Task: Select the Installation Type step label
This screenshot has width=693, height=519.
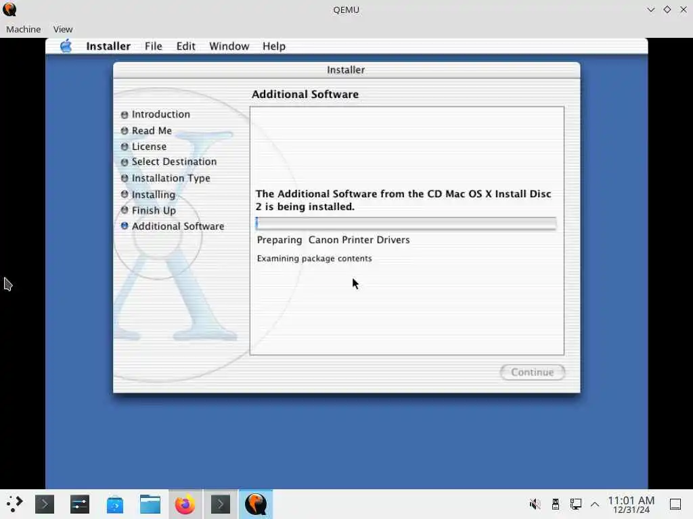Action: [171, 178]
